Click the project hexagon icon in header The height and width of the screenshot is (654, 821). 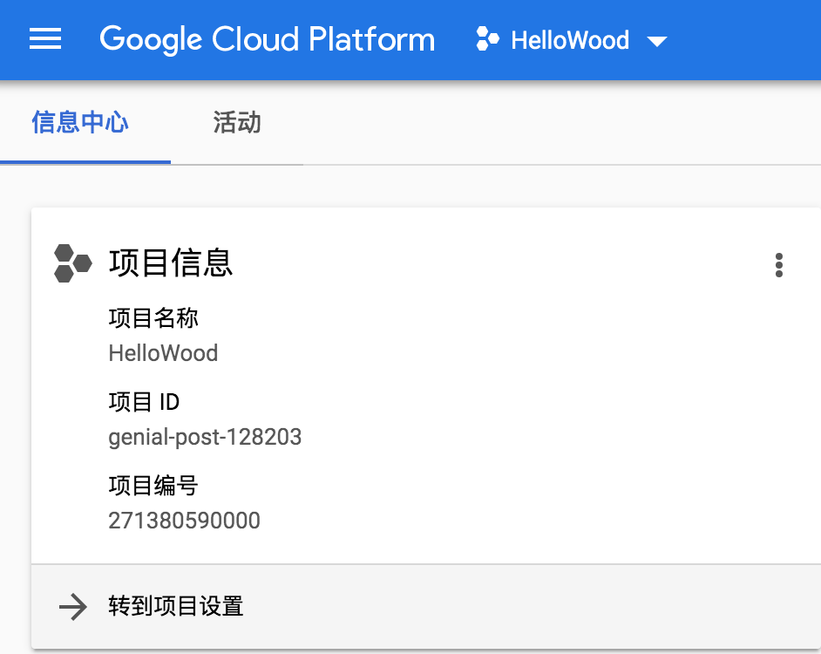coord(487,40)
